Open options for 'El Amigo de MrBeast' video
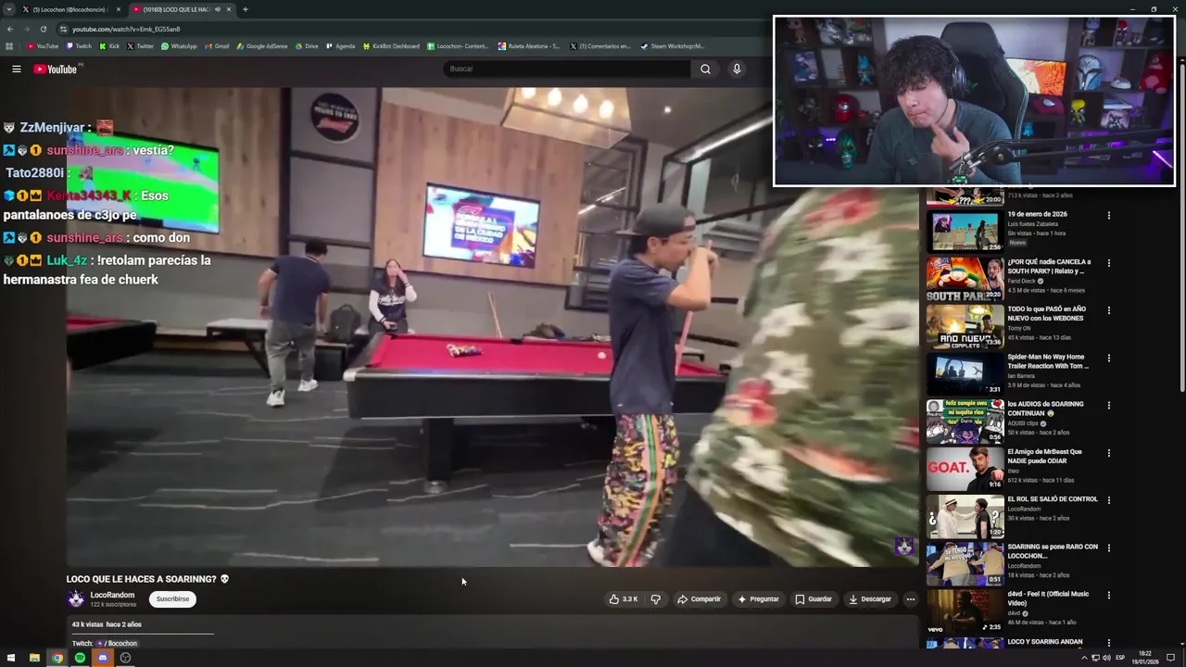Image resolution: width=1186 pixels, height=667 pixels. [1108, 453]
